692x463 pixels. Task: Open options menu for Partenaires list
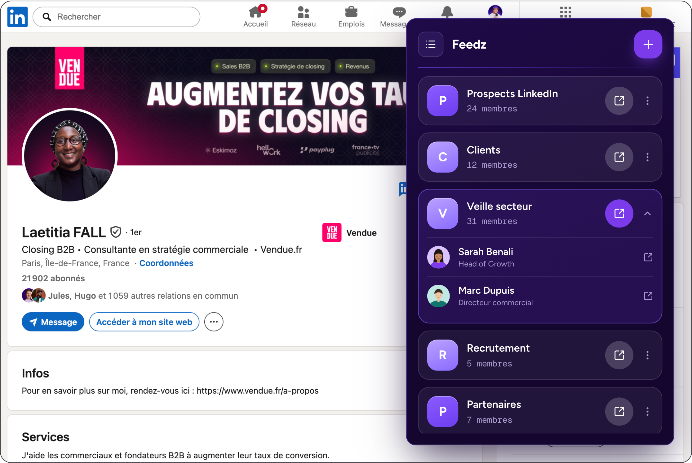tap(647, 411)
